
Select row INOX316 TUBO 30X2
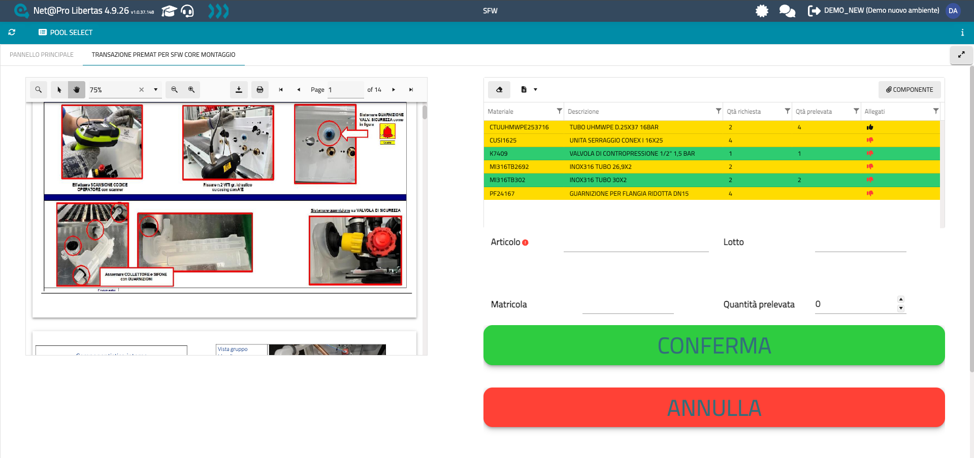click(711, 180)
